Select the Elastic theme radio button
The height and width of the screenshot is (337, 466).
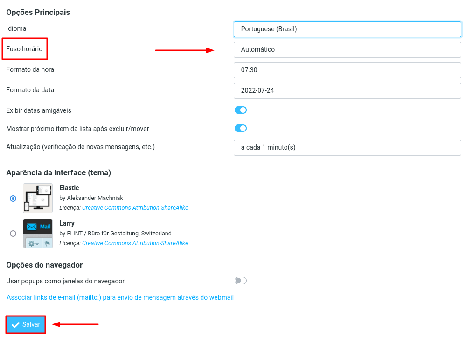[x=13, y=199]
